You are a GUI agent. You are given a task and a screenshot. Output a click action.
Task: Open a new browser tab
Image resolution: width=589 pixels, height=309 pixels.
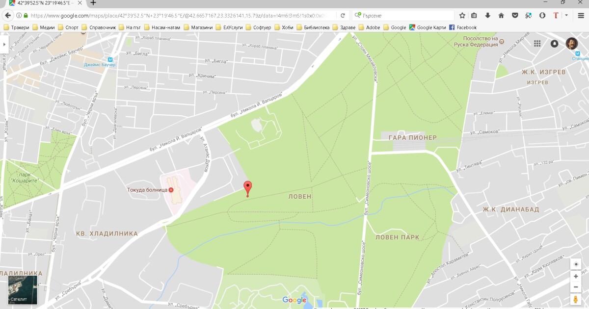point(93,3)
